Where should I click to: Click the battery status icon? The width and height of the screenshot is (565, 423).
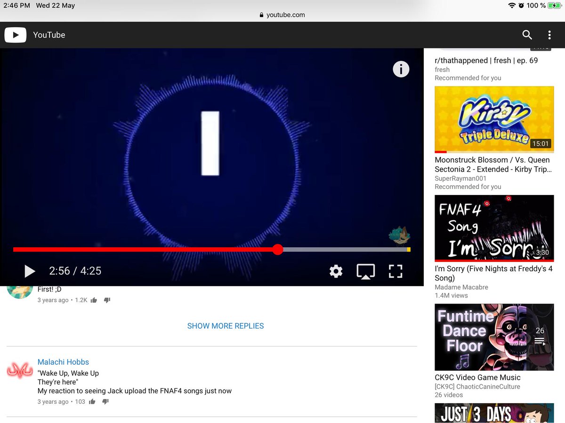(x=554, y=5)
